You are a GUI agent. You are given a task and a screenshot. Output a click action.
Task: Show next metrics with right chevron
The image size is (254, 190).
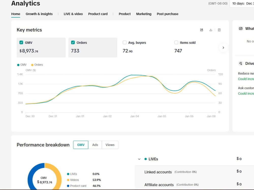tap(223, 48)
